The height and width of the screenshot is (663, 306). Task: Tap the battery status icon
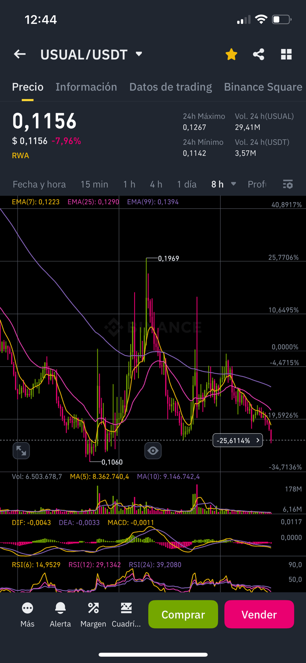click(282, 19)
